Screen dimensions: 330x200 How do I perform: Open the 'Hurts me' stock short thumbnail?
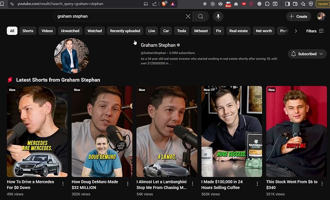pyautogui.click(x=297, y=132)
